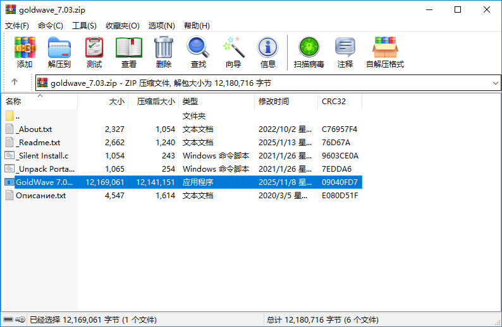Image resolution: width=502 pixels, height=327 pixels.
Task: Select the _Readme.txt file icon
Action: coord(9,142)
